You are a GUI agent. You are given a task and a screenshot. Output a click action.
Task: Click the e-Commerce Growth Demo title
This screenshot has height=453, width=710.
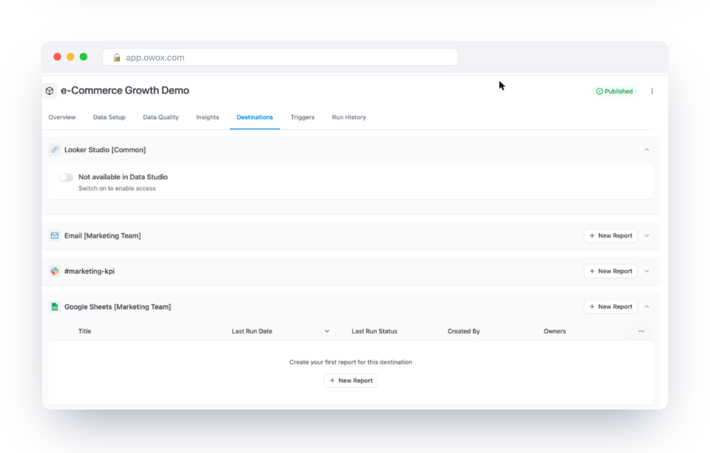point(125,91)
